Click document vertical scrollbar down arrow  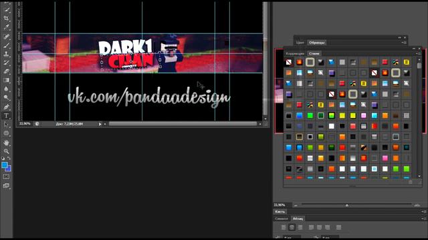[x=265, y=119]
